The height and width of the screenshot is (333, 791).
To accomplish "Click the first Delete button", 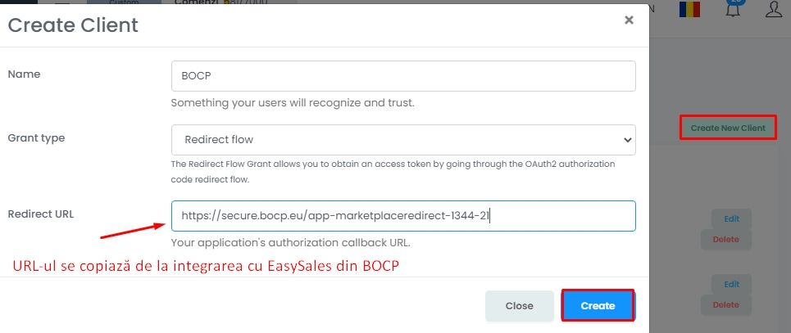I will pyautogui.click(x=725, y=240).
